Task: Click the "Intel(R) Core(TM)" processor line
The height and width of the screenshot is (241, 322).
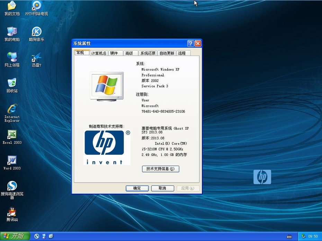Action: [x=171, y=143]
